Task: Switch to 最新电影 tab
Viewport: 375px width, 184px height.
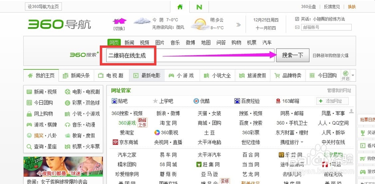Action: 147,76
